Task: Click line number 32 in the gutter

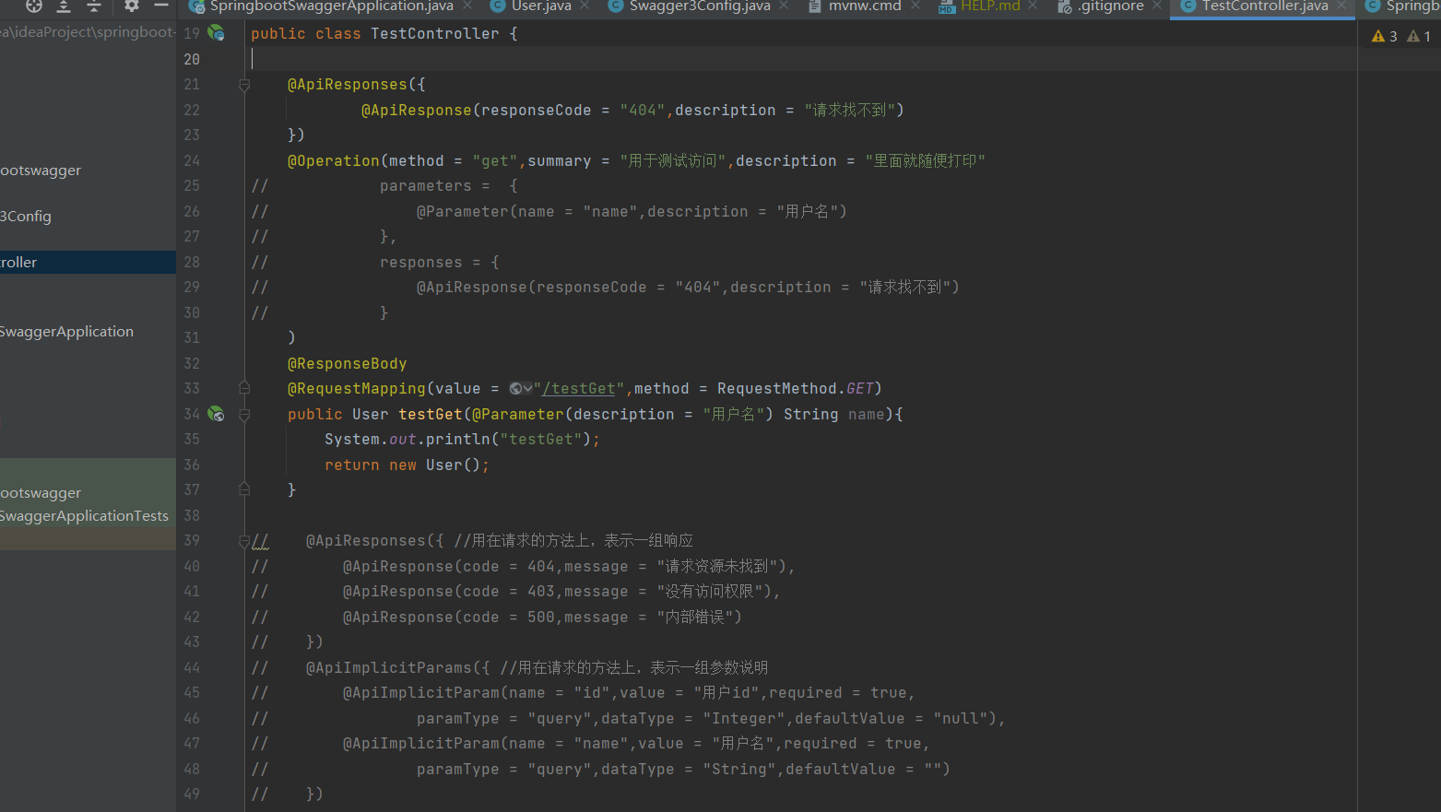Action: tap(192, 363)
